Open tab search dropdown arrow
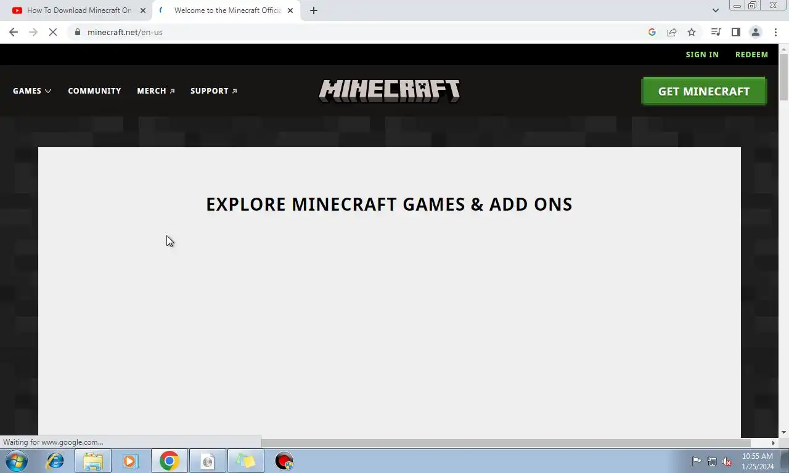Viewport: 789px width, 473px height. pos(715,10)
